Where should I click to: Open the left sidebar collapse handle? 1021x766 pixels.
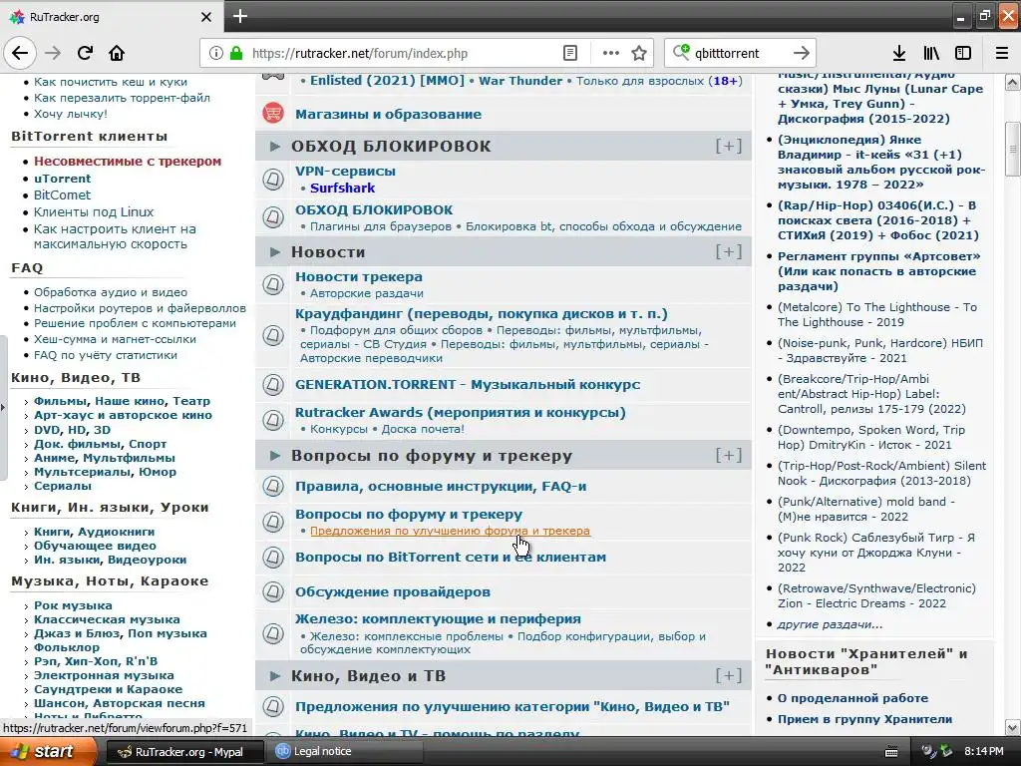click(3, 408)
